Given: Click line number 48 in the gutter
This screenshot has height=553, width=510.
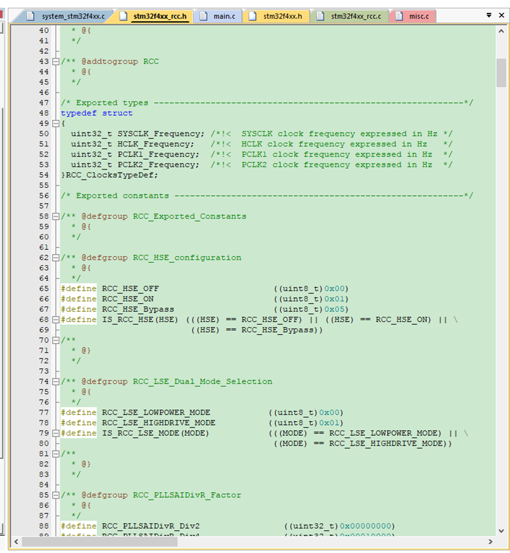Looking at the screenshot, I should pyautogui.click(x=44, y=113).
